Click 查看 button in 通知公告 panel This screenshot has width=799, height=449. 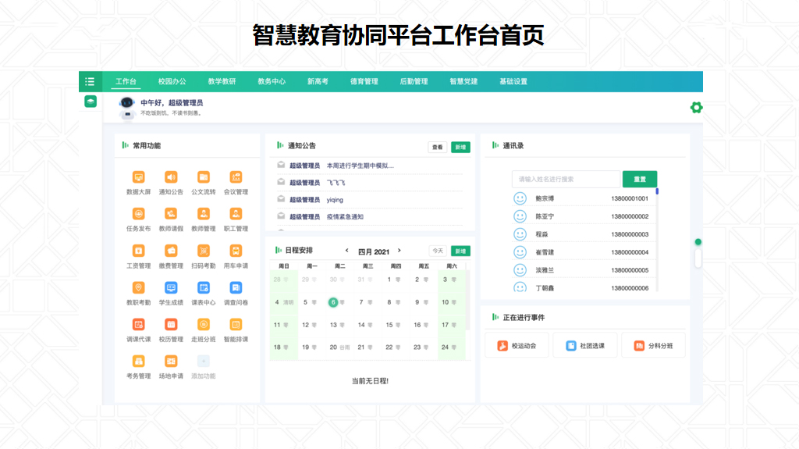tap(437, 147)
